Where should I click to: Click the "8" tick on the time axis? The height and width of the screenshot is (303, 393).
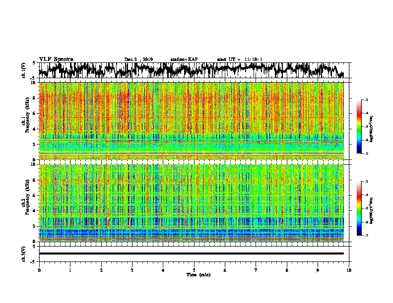click(287, 270)
